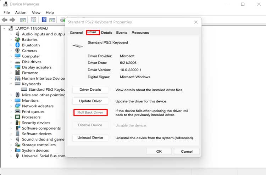Open the File menu
This screenshot has width=266, height=175.
click(x=7, y=12)
